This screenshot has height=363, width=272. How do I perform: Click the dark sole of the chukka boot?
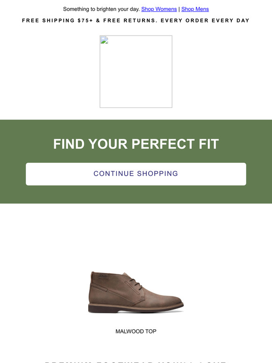[136, 309]
